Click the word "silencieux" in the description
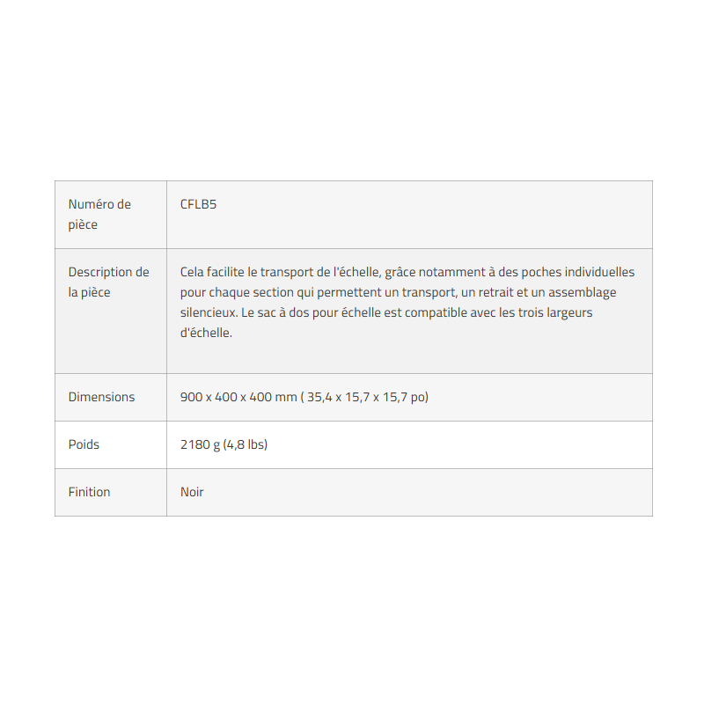 coord(208,312)
